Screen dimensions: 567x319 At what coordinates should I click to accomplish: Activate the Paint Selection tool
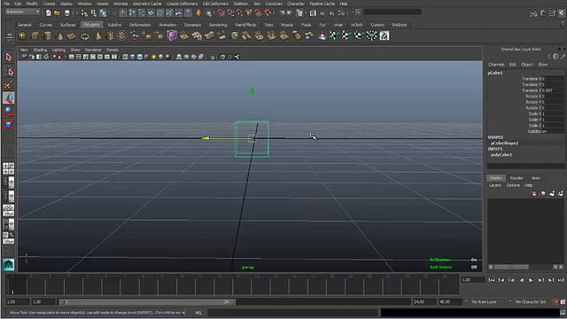click(9, 85)
